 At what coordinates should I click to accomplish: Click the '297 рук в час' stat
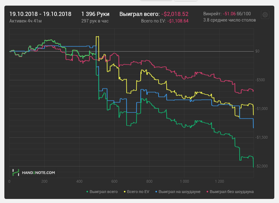click(x=94, y=21)
